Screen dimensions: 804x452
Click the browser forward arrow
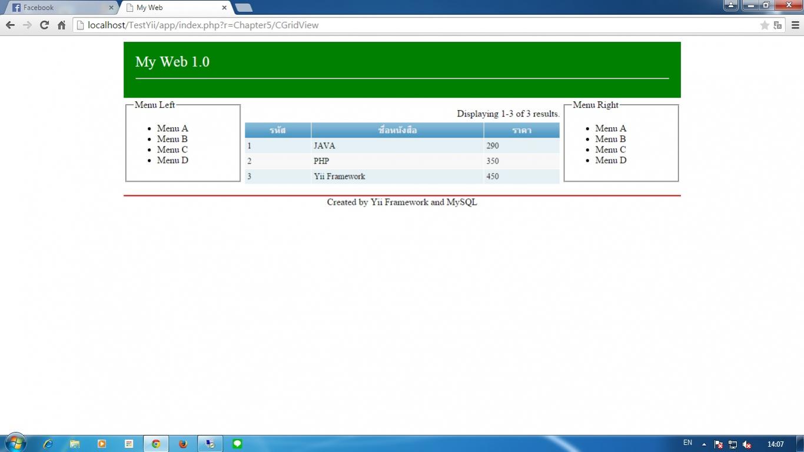pyautogui.click(x=27, y=25)
